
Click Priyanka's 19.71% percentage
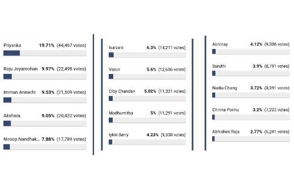point(48,45)
